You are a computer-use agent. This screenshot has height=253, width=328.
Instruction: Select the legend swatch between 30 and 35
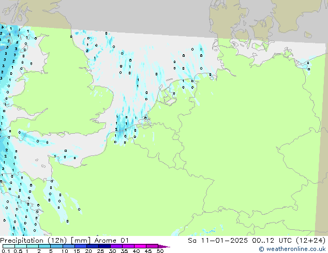116,246
